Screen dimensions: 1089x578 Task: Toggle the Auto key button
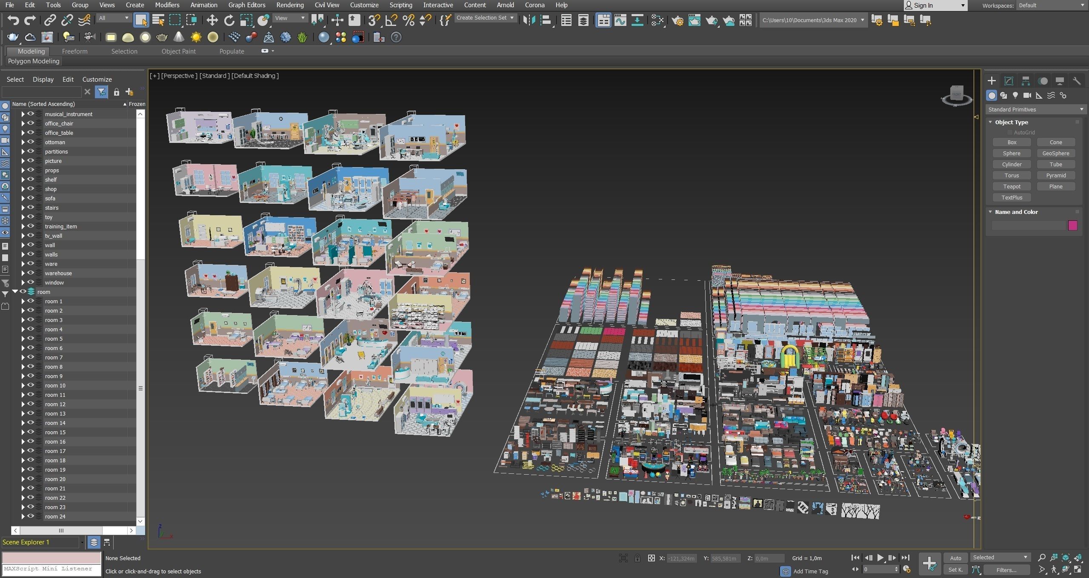pyautogui.click(x=955, y=558)
